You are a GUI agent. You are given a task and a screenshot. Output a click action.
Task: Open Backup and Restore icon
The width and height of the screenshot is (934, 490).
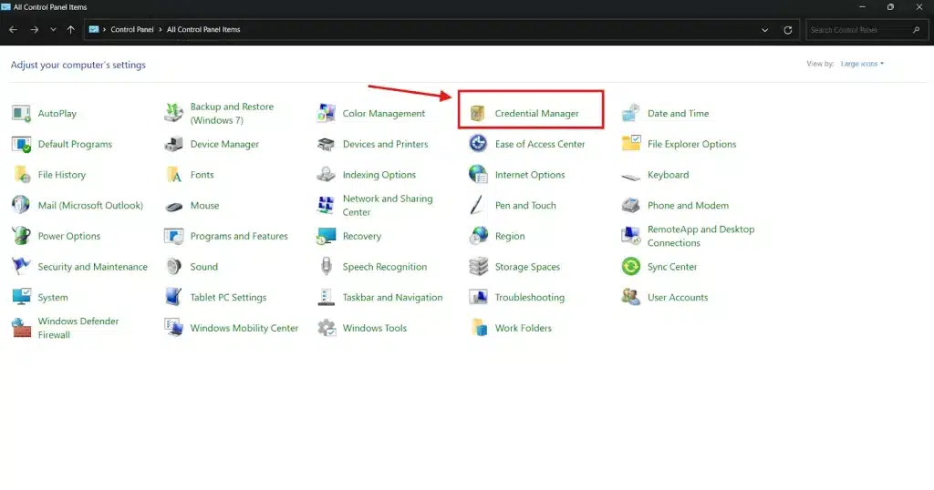pos(174,113)
